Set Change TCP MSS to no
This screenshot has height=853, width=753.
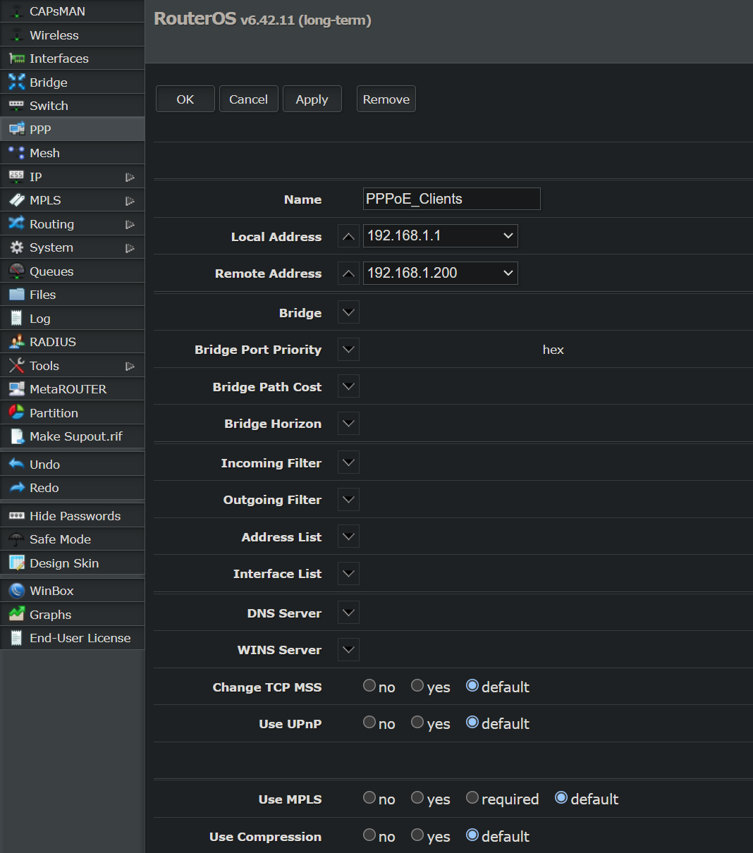click(369, 685)
